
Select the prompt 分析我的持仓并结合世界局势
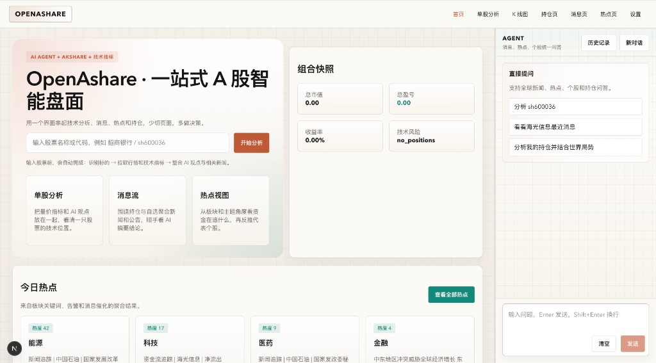point(575,147)
